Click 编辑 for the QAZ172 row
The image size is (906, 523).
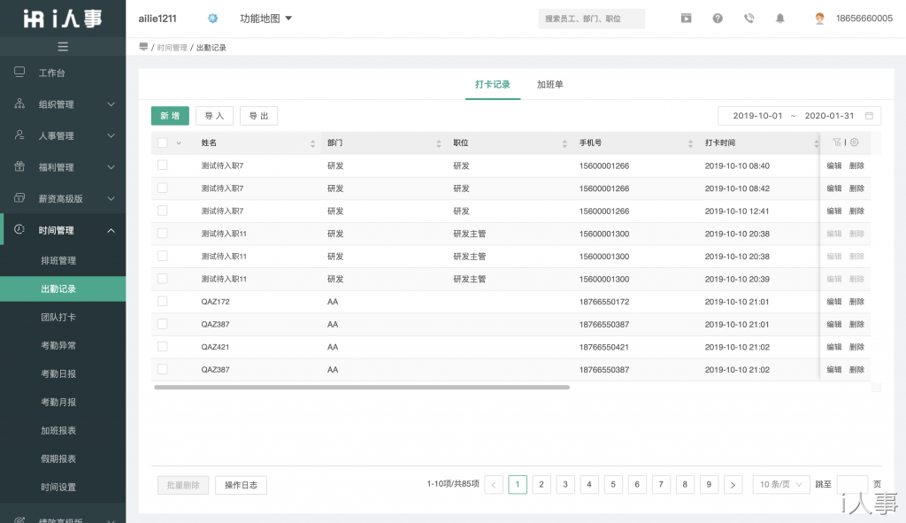[x=833, y=302]
